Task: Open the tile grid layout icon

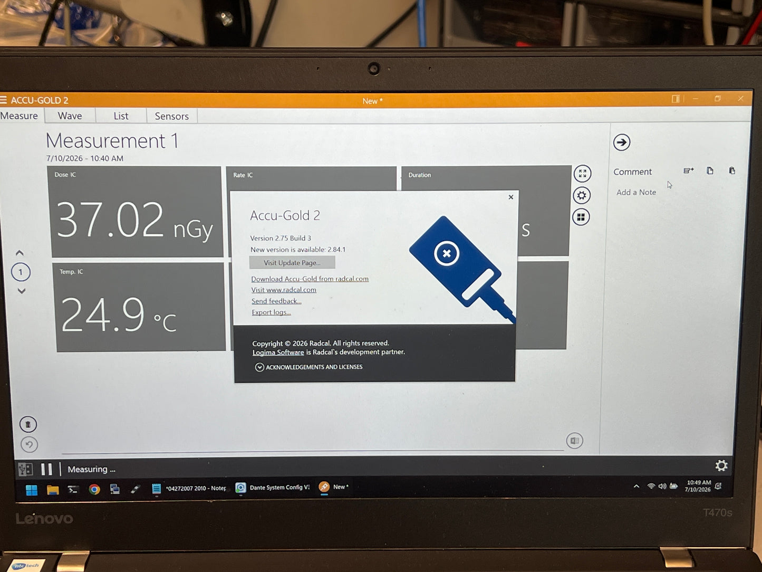Action: 581,217
